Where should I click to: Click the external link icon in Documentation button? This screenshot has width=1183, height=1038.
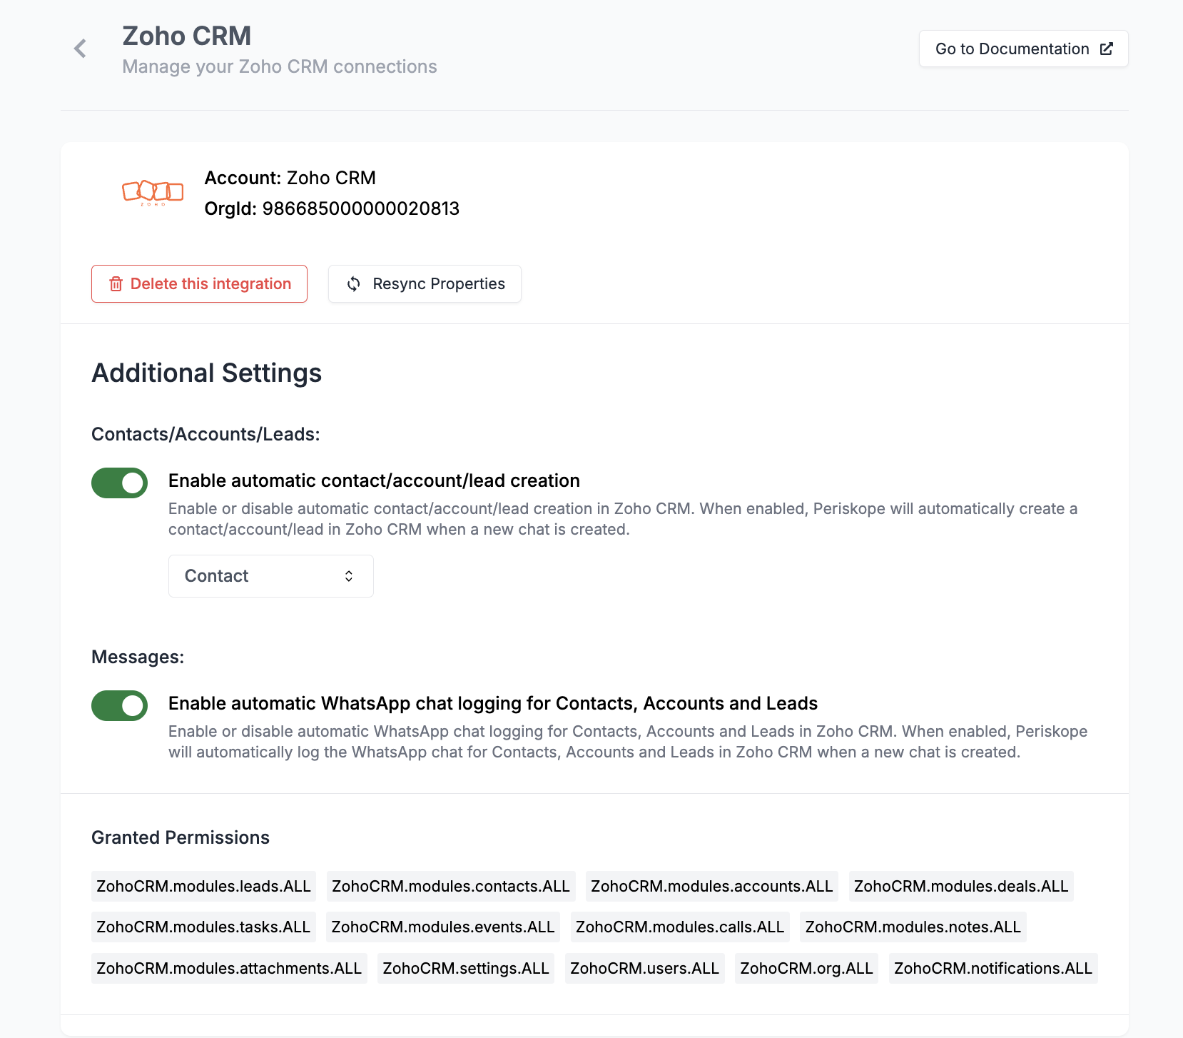(1107, 49)
